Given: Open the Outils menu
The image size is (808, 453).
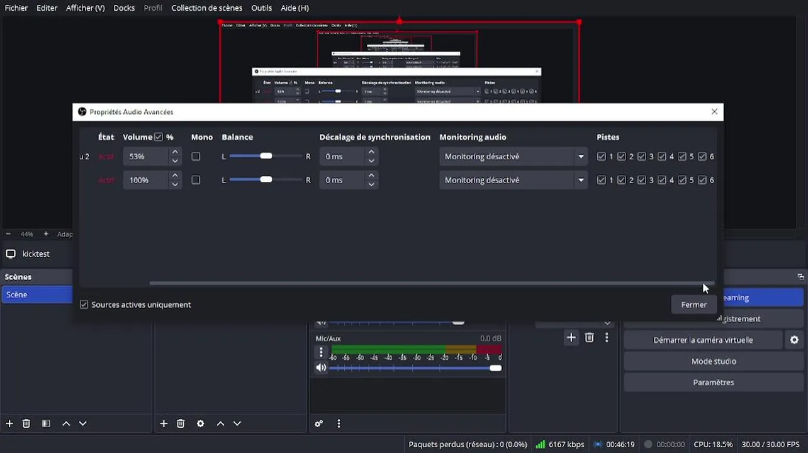Looking at the screenshot, I should [261, 8].
